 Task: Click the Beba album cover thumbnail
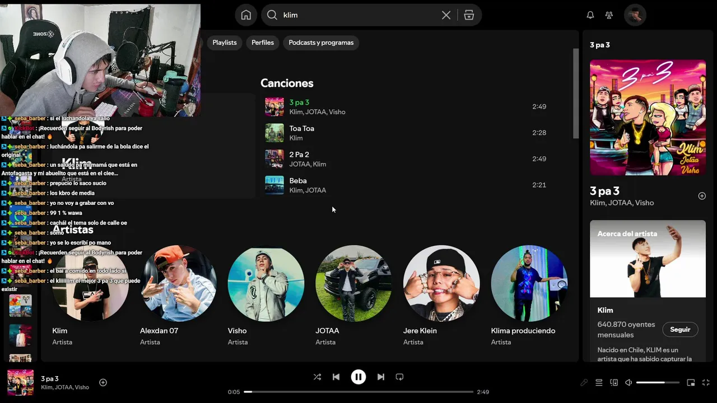click(x=274, y=185)
